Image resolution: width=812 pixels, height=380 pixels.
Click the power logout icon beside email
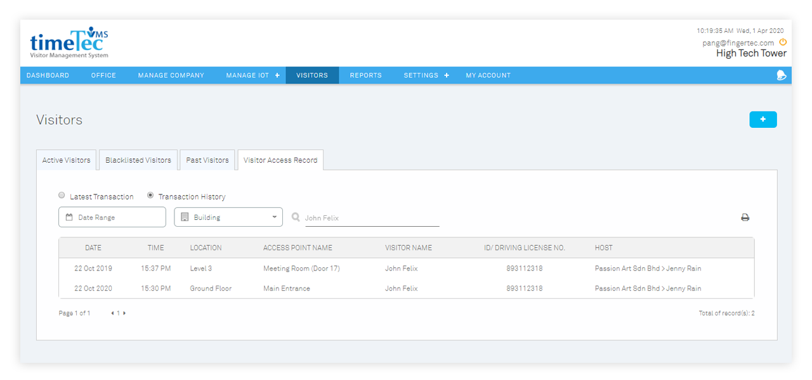[x=782, y=42]
